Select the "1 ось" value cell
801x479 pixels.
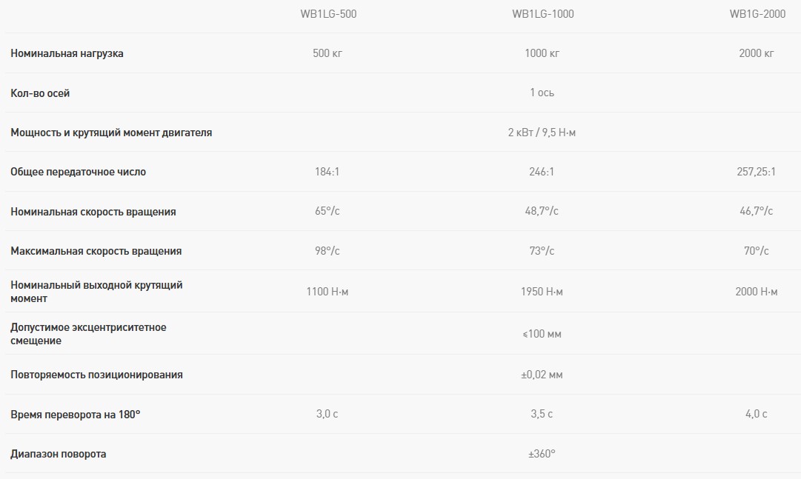point(542,93)
